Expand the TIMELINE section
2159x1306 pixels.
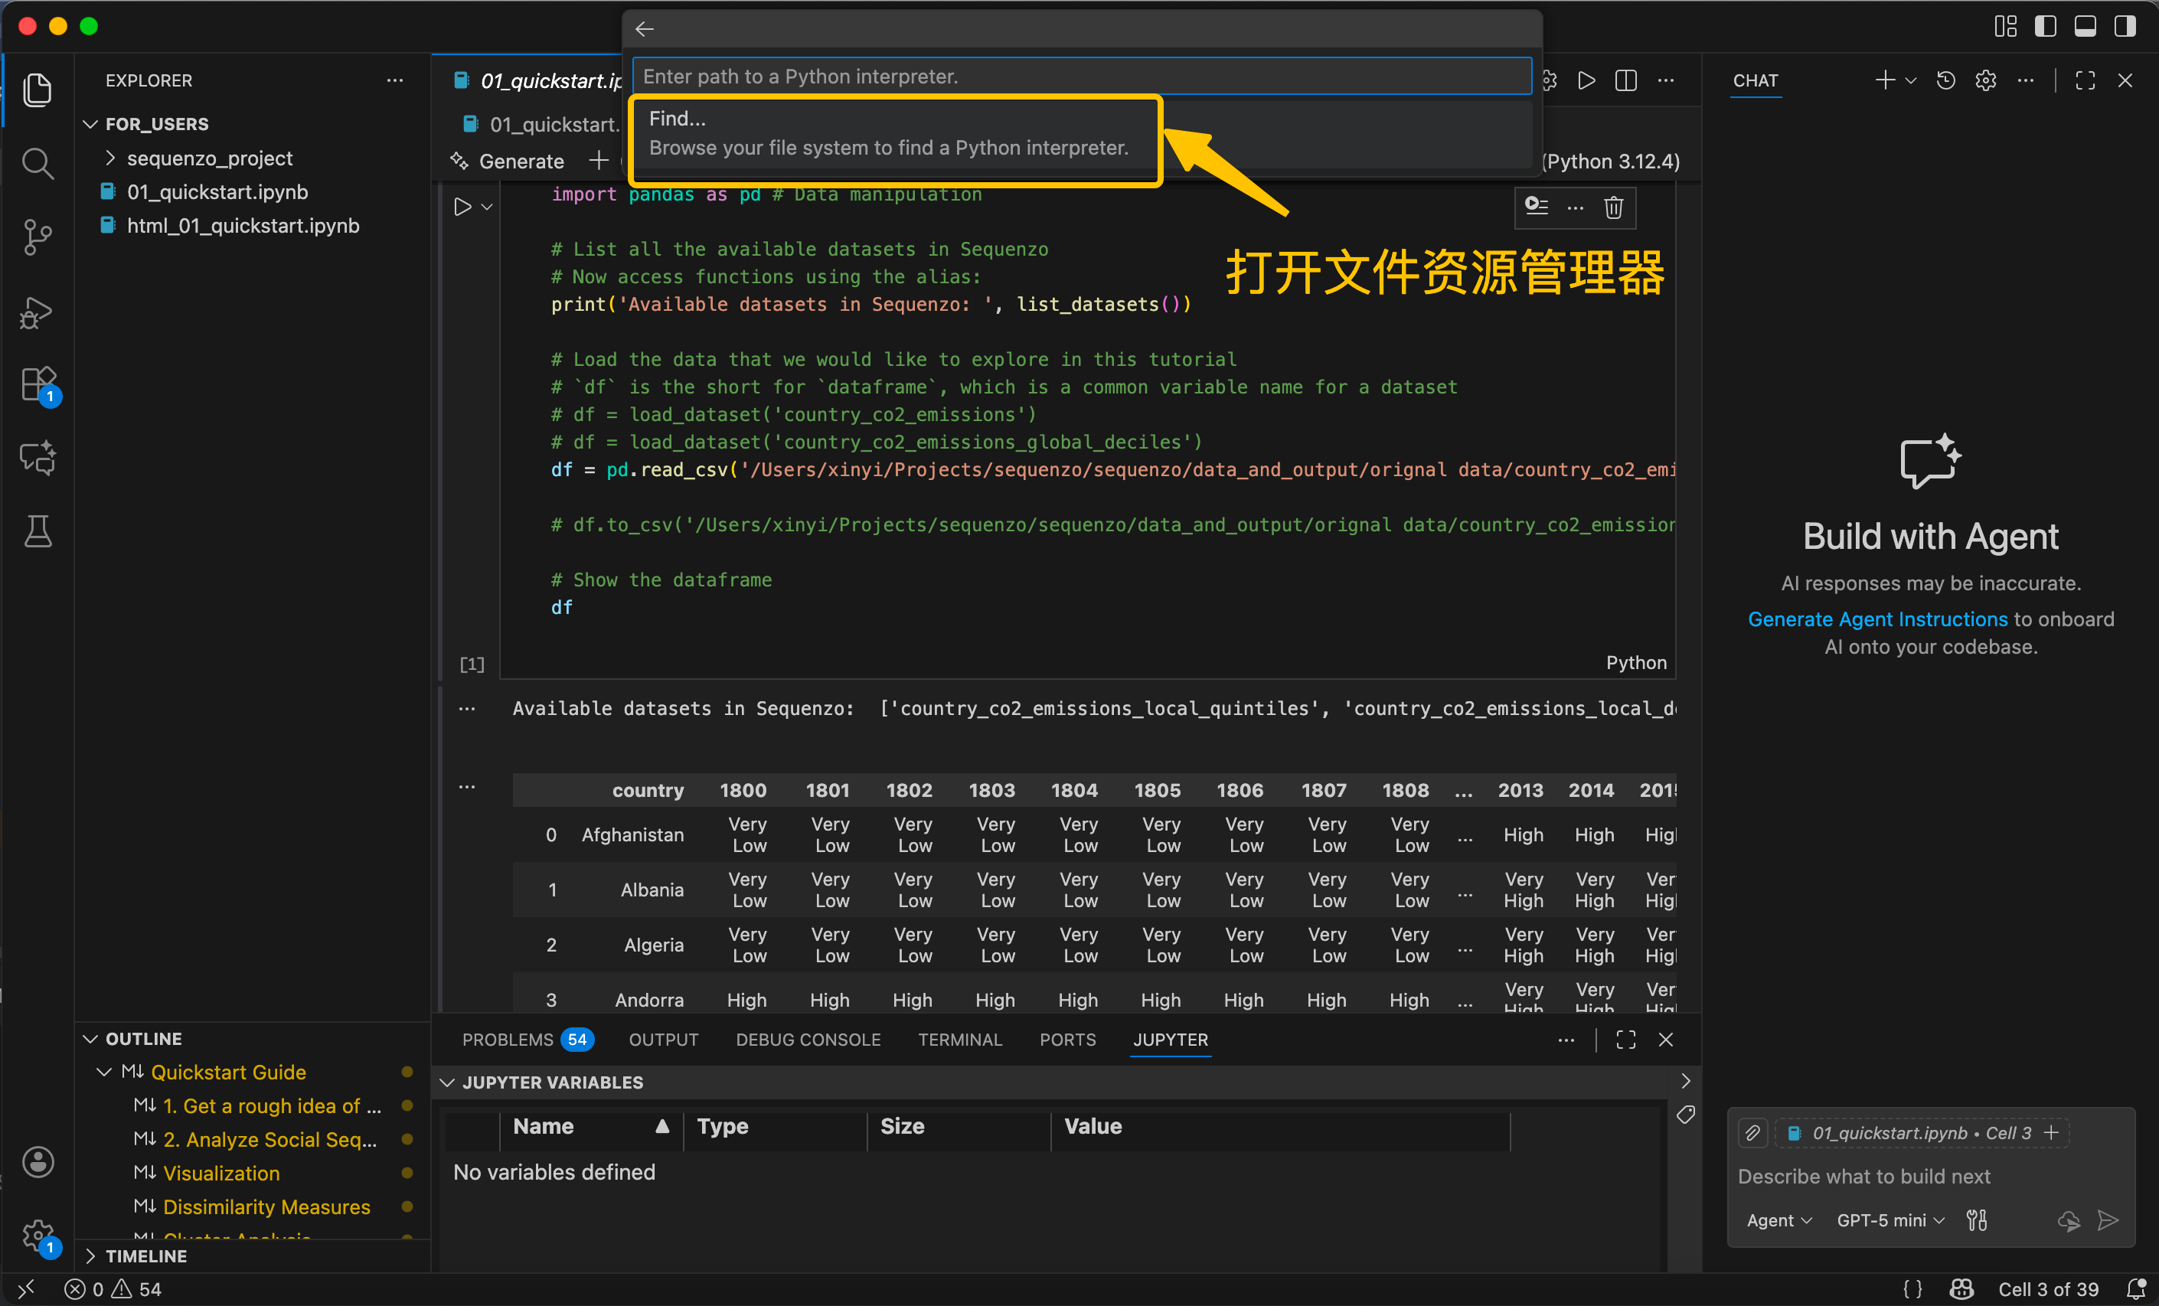145,1256
